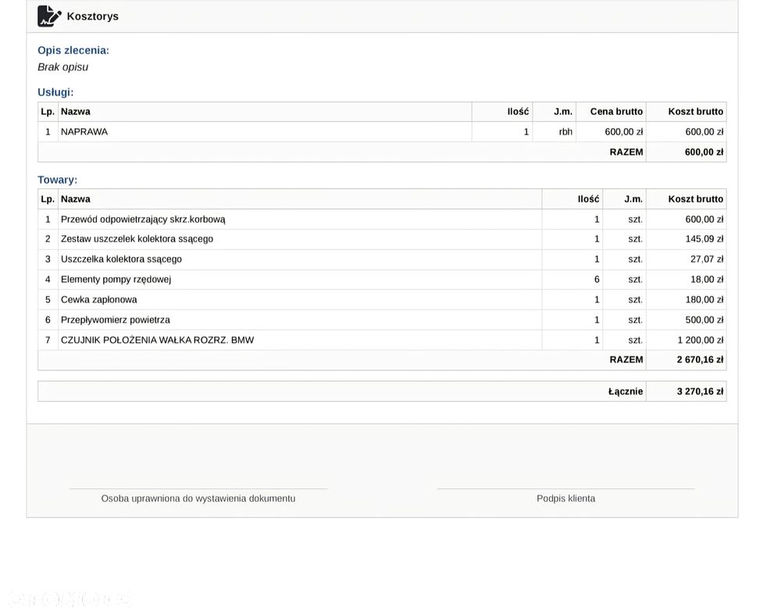Click the Brak opisu description text
This screenshot has width=781, height=615.
pyautogui.click(x=62, y=66)
